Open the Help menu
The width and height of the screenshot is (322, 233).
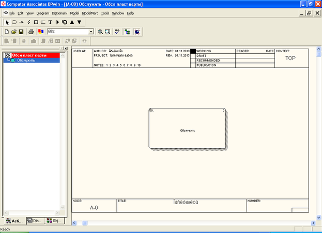pos(130,13)
